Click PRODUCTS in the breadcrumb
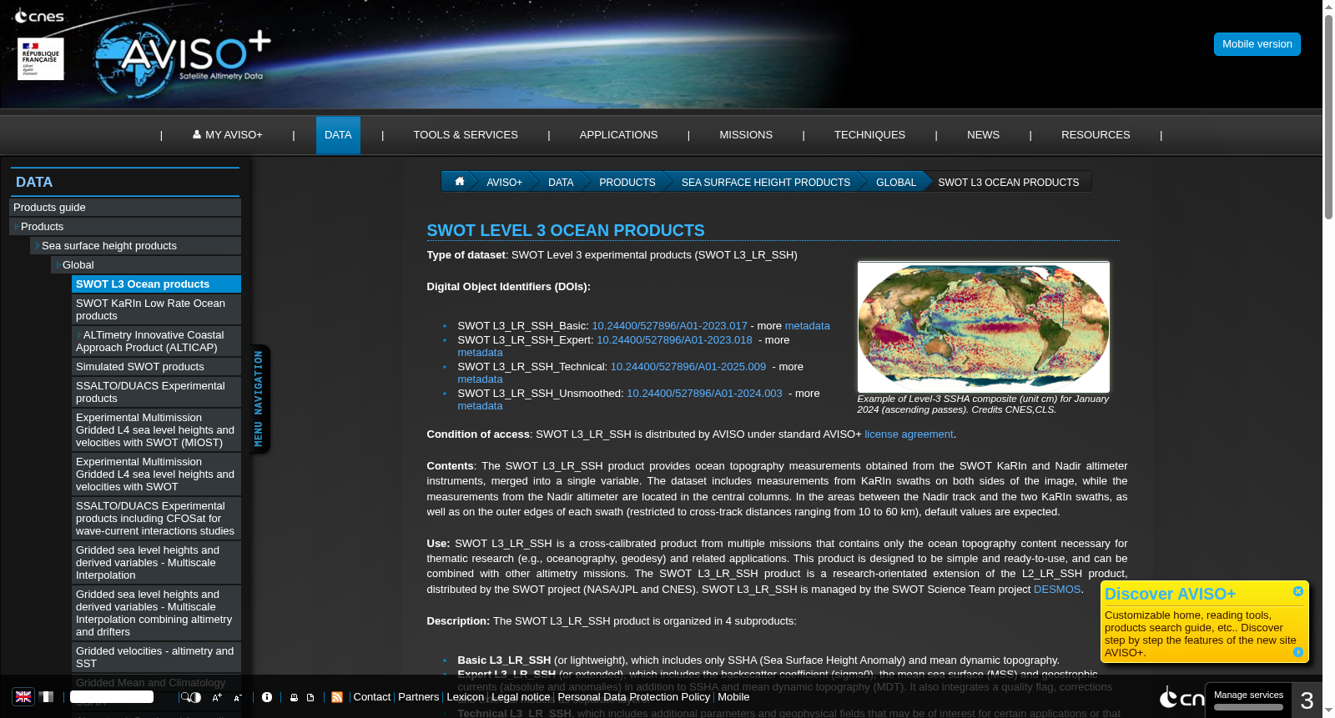This screenshot has width=1335, height=718. tap(627, 182)
